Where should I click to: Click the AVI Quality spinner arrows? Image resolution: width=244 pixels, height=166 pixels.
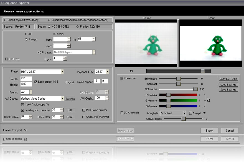pyautogui.click(x=107, y=98)
